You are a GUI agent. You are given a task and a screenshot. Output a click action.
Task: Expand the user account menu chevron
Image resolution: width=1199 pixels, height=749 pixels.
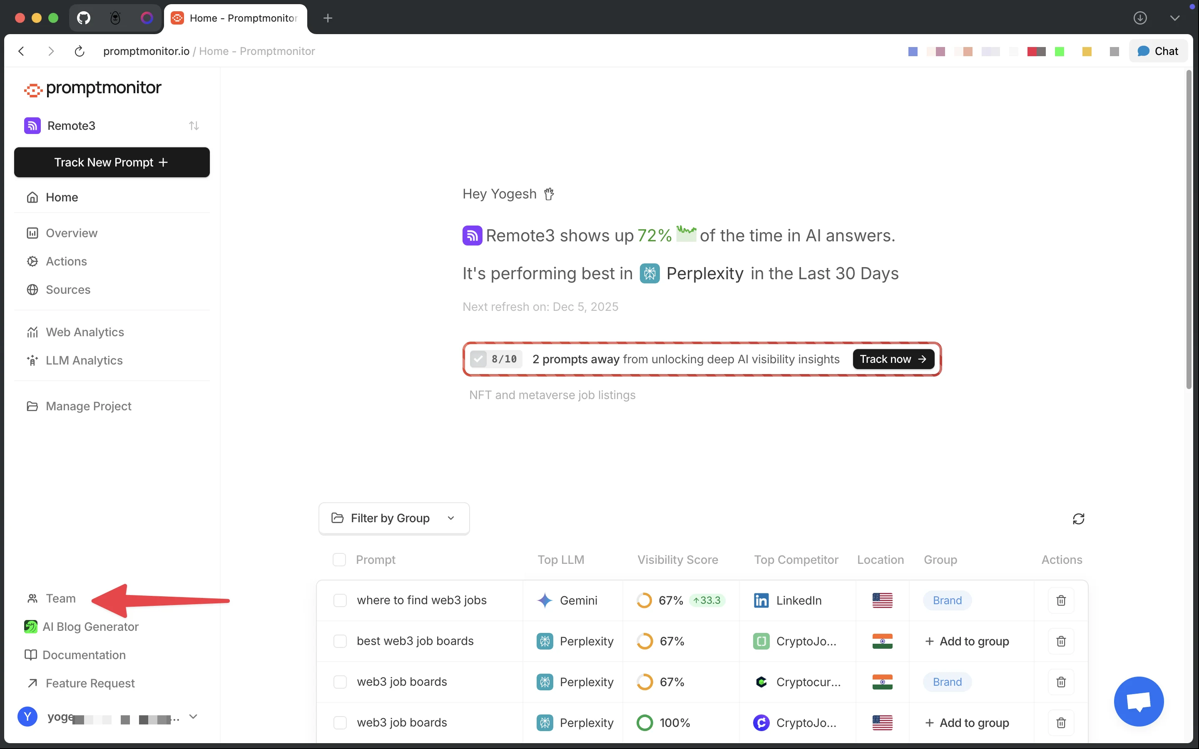click(x=193, y=716)
